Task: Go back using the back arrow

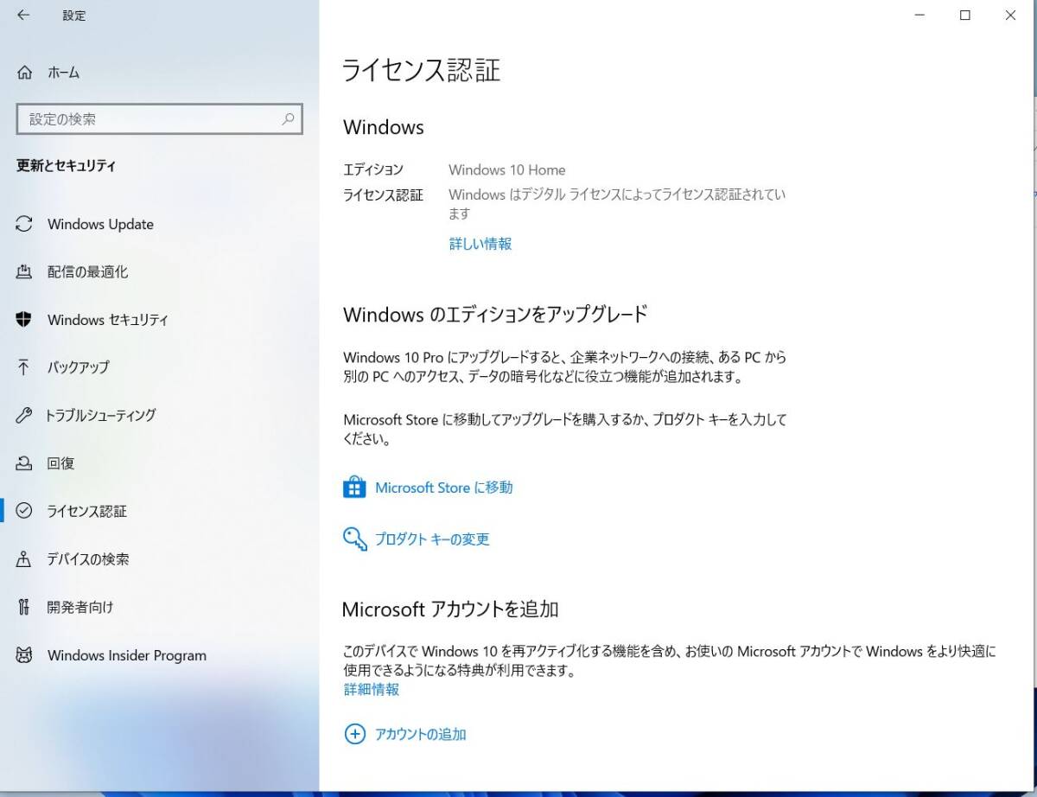Action: tap(23, 16)
